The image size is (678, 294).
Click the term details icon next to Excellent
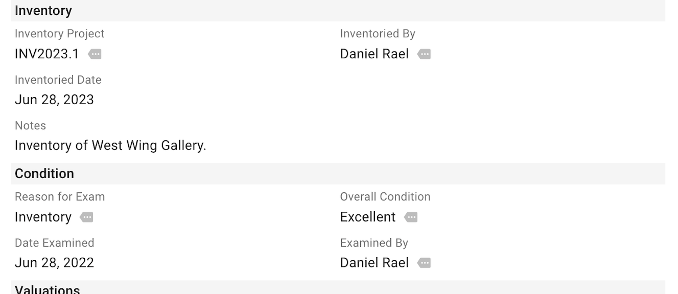411,217
